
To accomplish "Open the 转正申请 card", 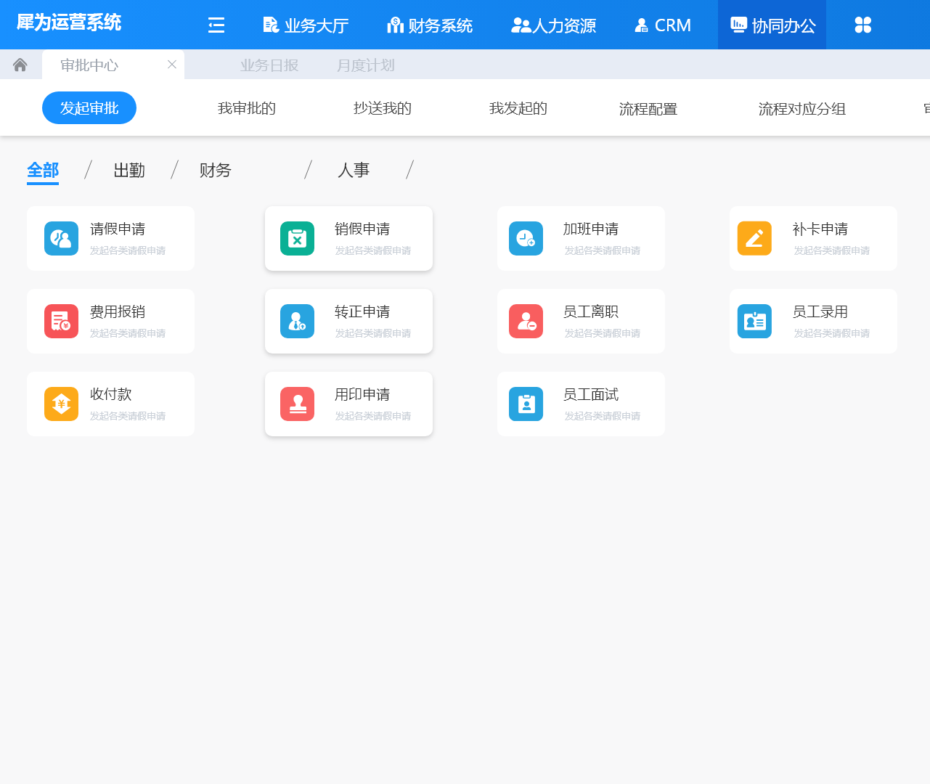I will [x=348, y=322].
